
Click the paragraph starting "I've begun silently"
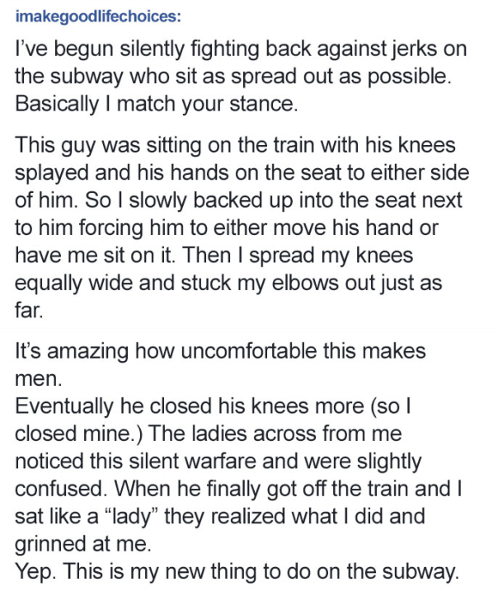point(239,75)
